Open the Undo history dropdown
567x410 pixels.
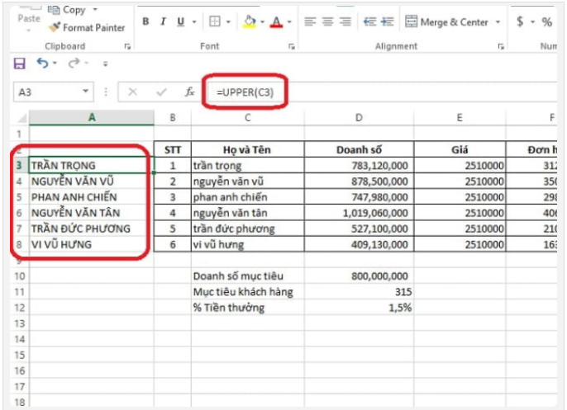click(55, 64)
